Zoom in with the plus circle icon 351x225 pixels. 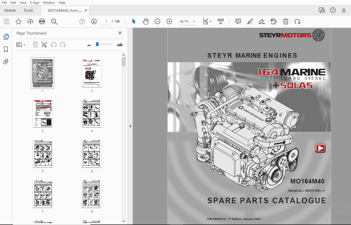point(169,21)
